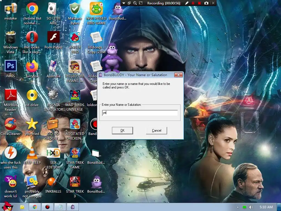Stop the recording with the red square button
The height and width of the screenshot is (211, 281).
(199, 3)
